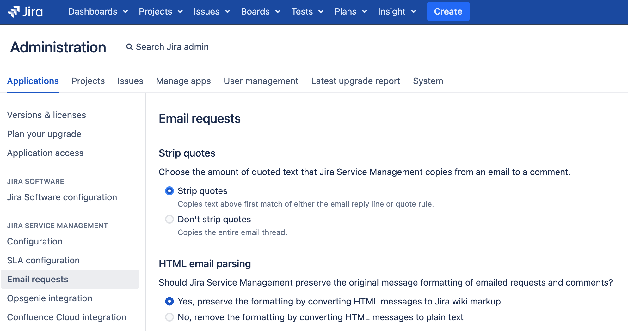Select No, remove the formatting option
This screenshot has width=628, height=331.
(169, 317)
